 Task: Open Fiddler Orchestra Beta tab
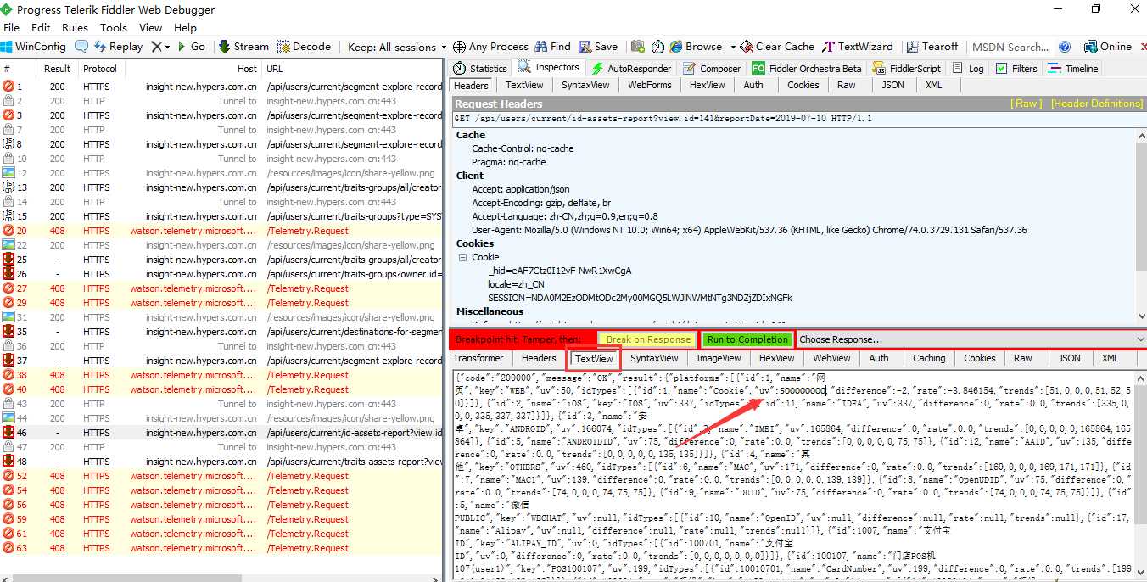[806, 69]
